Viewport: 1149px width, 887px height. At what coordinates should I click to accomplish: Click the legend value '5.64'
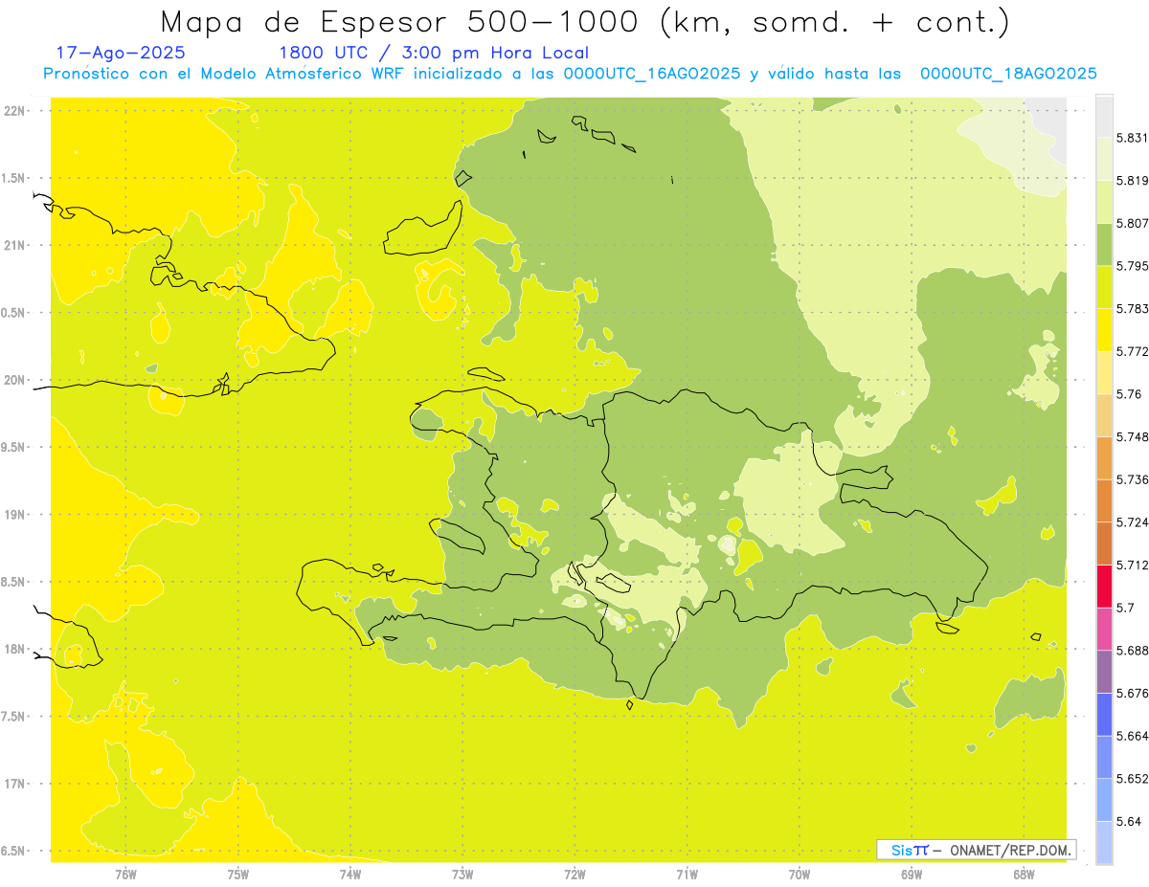[1129, 821]
